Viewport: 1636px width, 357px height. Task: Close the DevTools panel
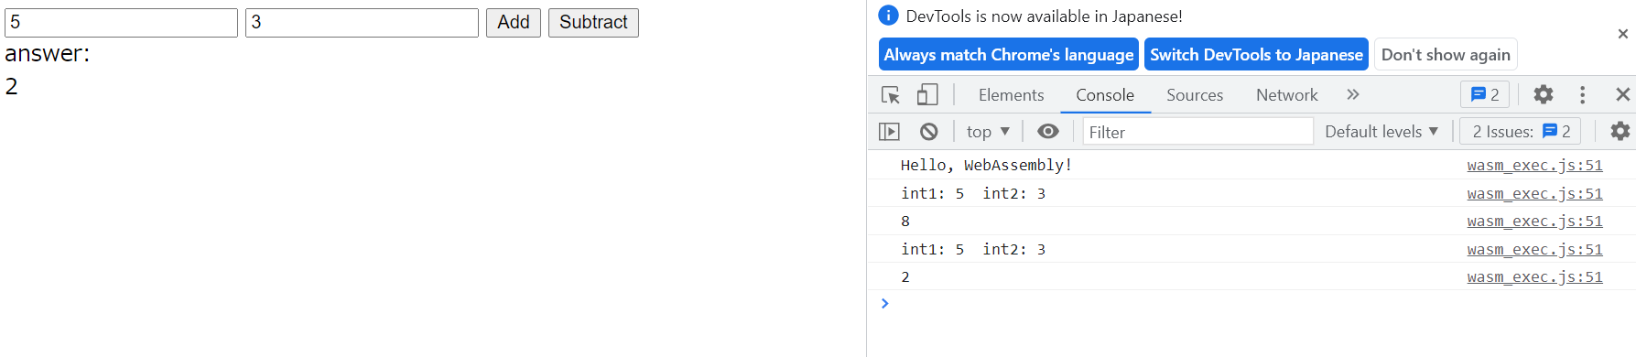1622,94
